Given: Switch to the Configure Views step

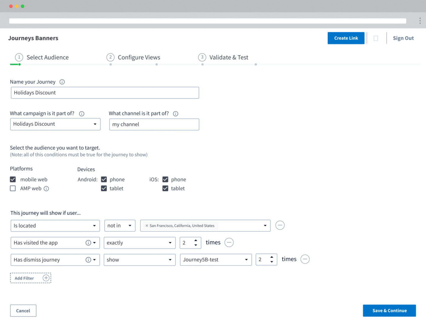Looking at the screenshot, I should pos(139,57).
